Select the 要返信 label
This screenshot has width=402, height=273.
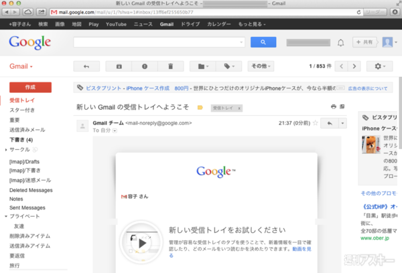pos(17,256)
